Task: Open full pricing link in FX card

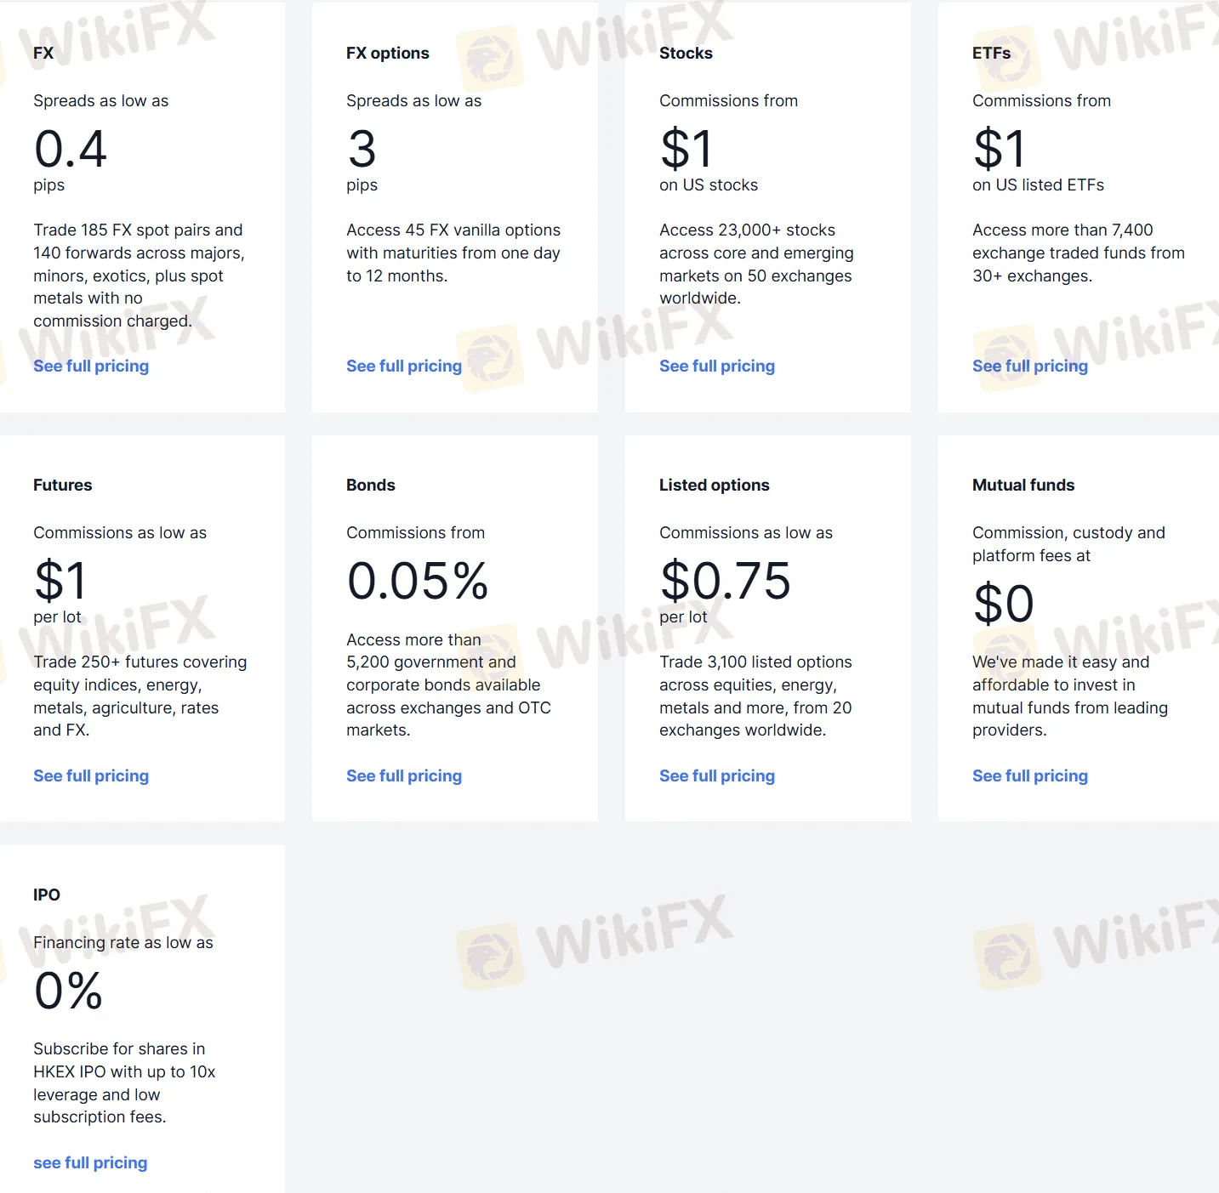Action: click(x=91, y=366)
